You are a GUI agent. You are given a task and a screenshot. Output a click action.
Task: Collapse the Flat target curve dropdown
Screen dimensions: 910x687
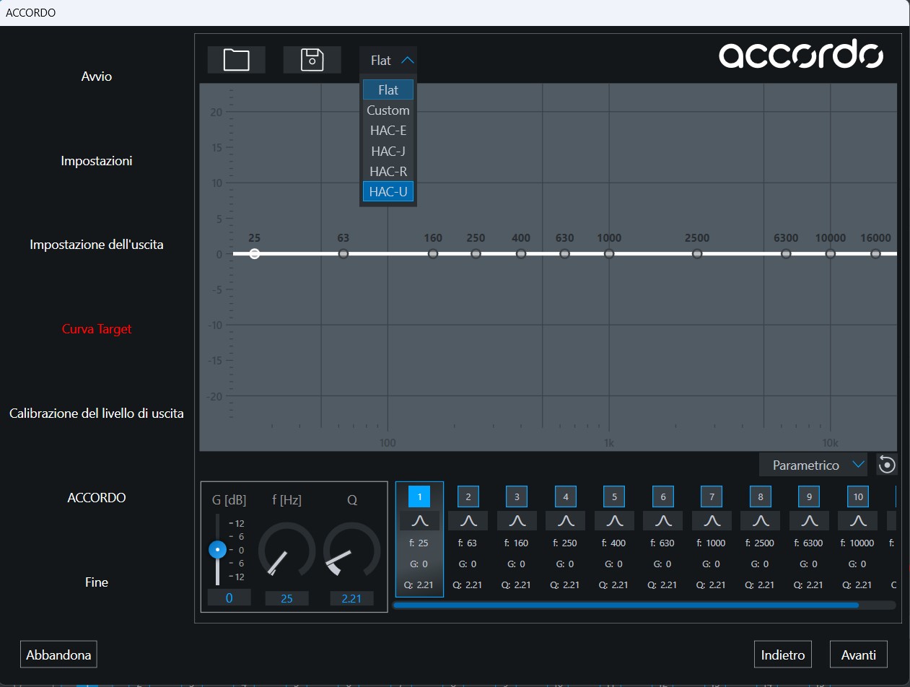tap(388, 60)
